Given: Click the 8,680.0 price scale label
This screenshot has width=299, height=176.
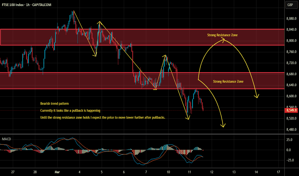Looking at the screenshot, I should pyautogui.click(x=291, y=74).
